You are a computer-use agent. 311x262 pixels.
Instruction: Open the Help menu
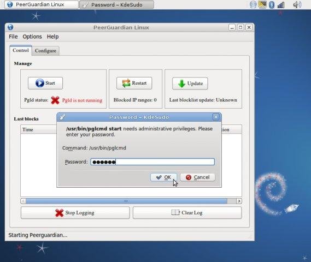(53, 37)
